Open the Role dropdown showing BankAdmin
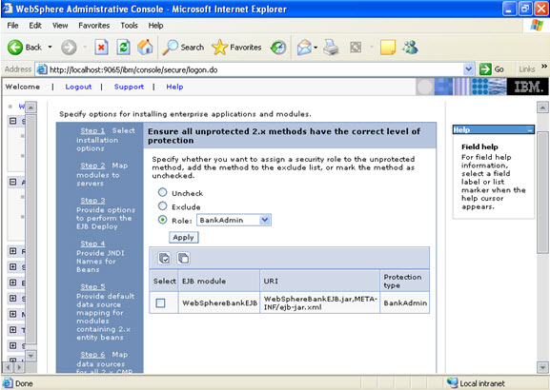The height and width of the screenshot is (390, 550). click(234, 220)
